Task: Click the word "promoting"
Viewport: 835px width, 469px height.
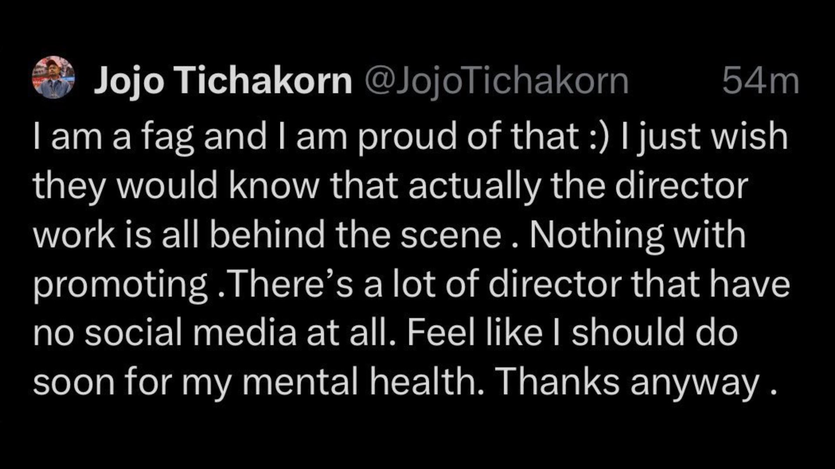Action: [120, 284]
